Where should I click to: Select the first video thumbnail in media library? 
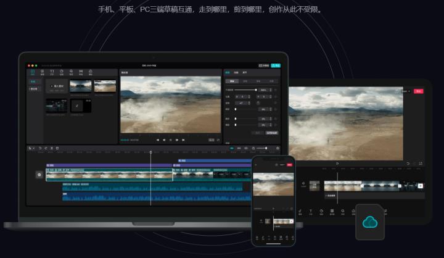[x=80, y=86]
